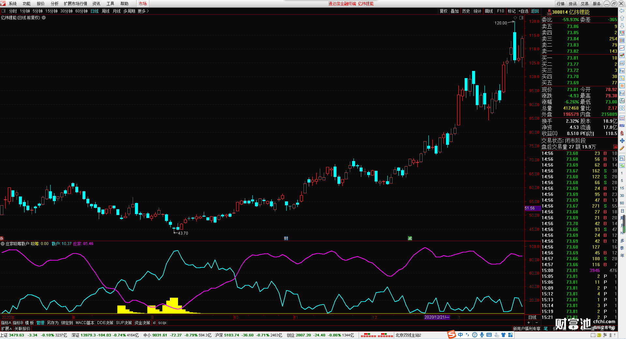Click the Sogou input method S logo

point(452,334)
